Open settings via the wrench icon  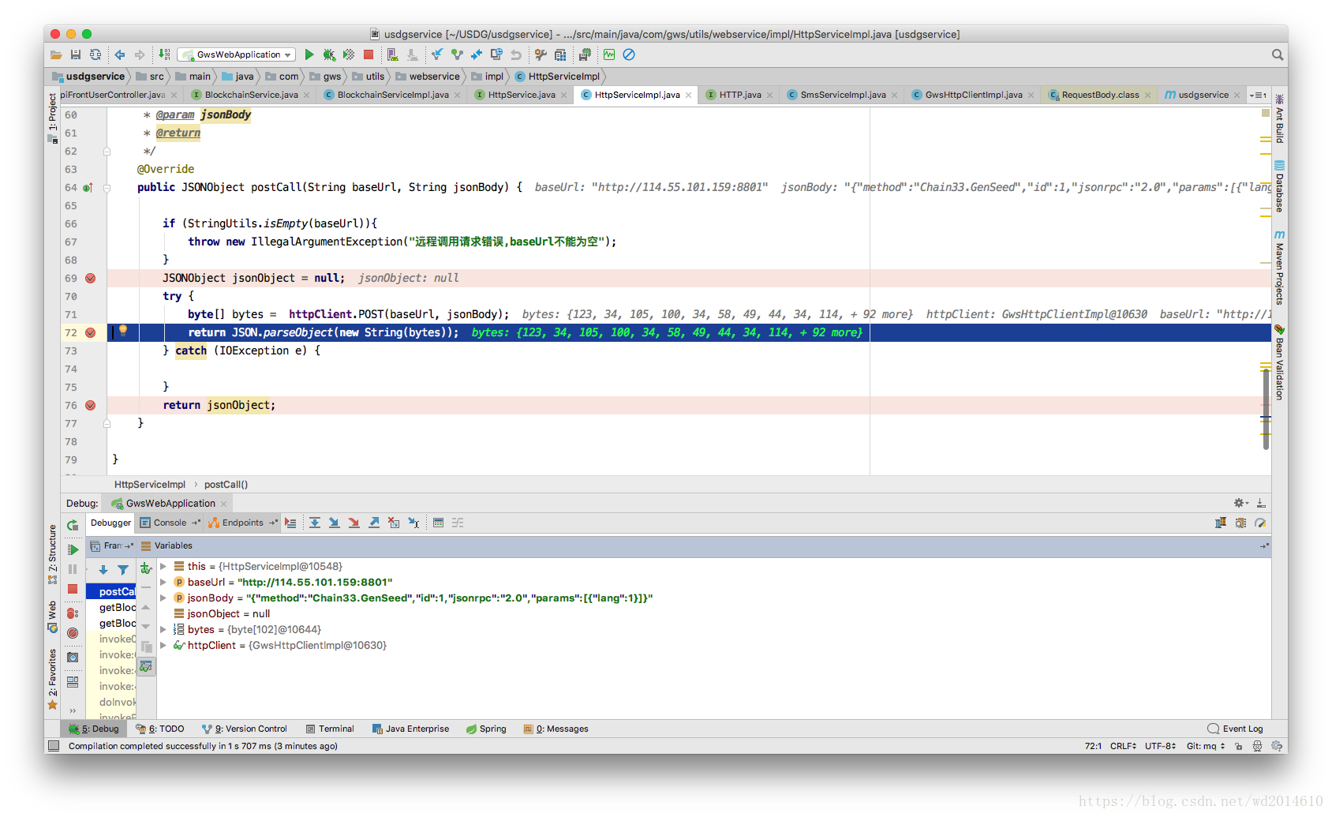pyautogui.click(x=541, y=54)
